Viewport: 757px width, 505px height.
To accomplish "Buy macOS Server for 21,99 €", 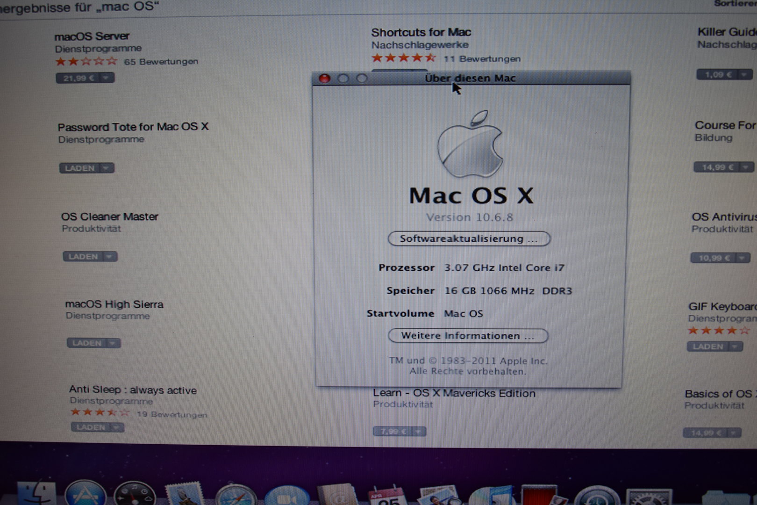I will pyautogui.click(x=79, y=78).
